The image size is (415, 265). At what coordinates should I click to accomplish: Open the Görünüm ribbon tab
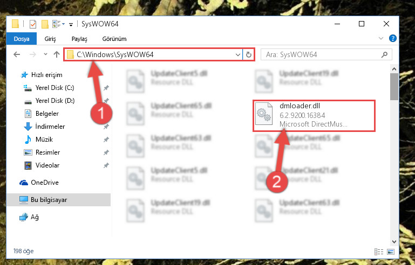click(x=114, y=39)
